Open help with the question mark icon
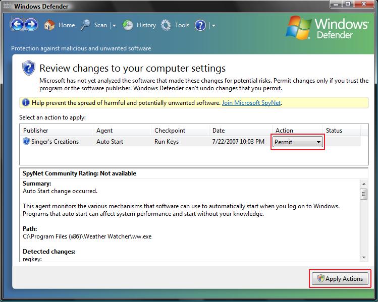The width and height of the screenshot is (378, 302). [200, 25]
